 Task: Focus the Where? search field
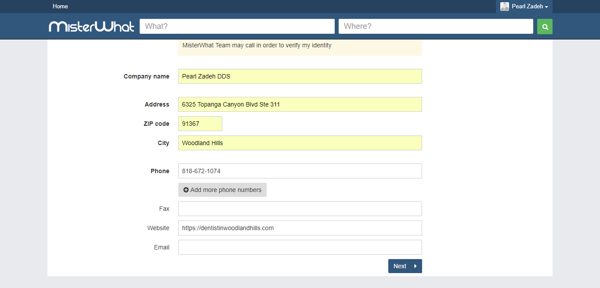[436, 26]
